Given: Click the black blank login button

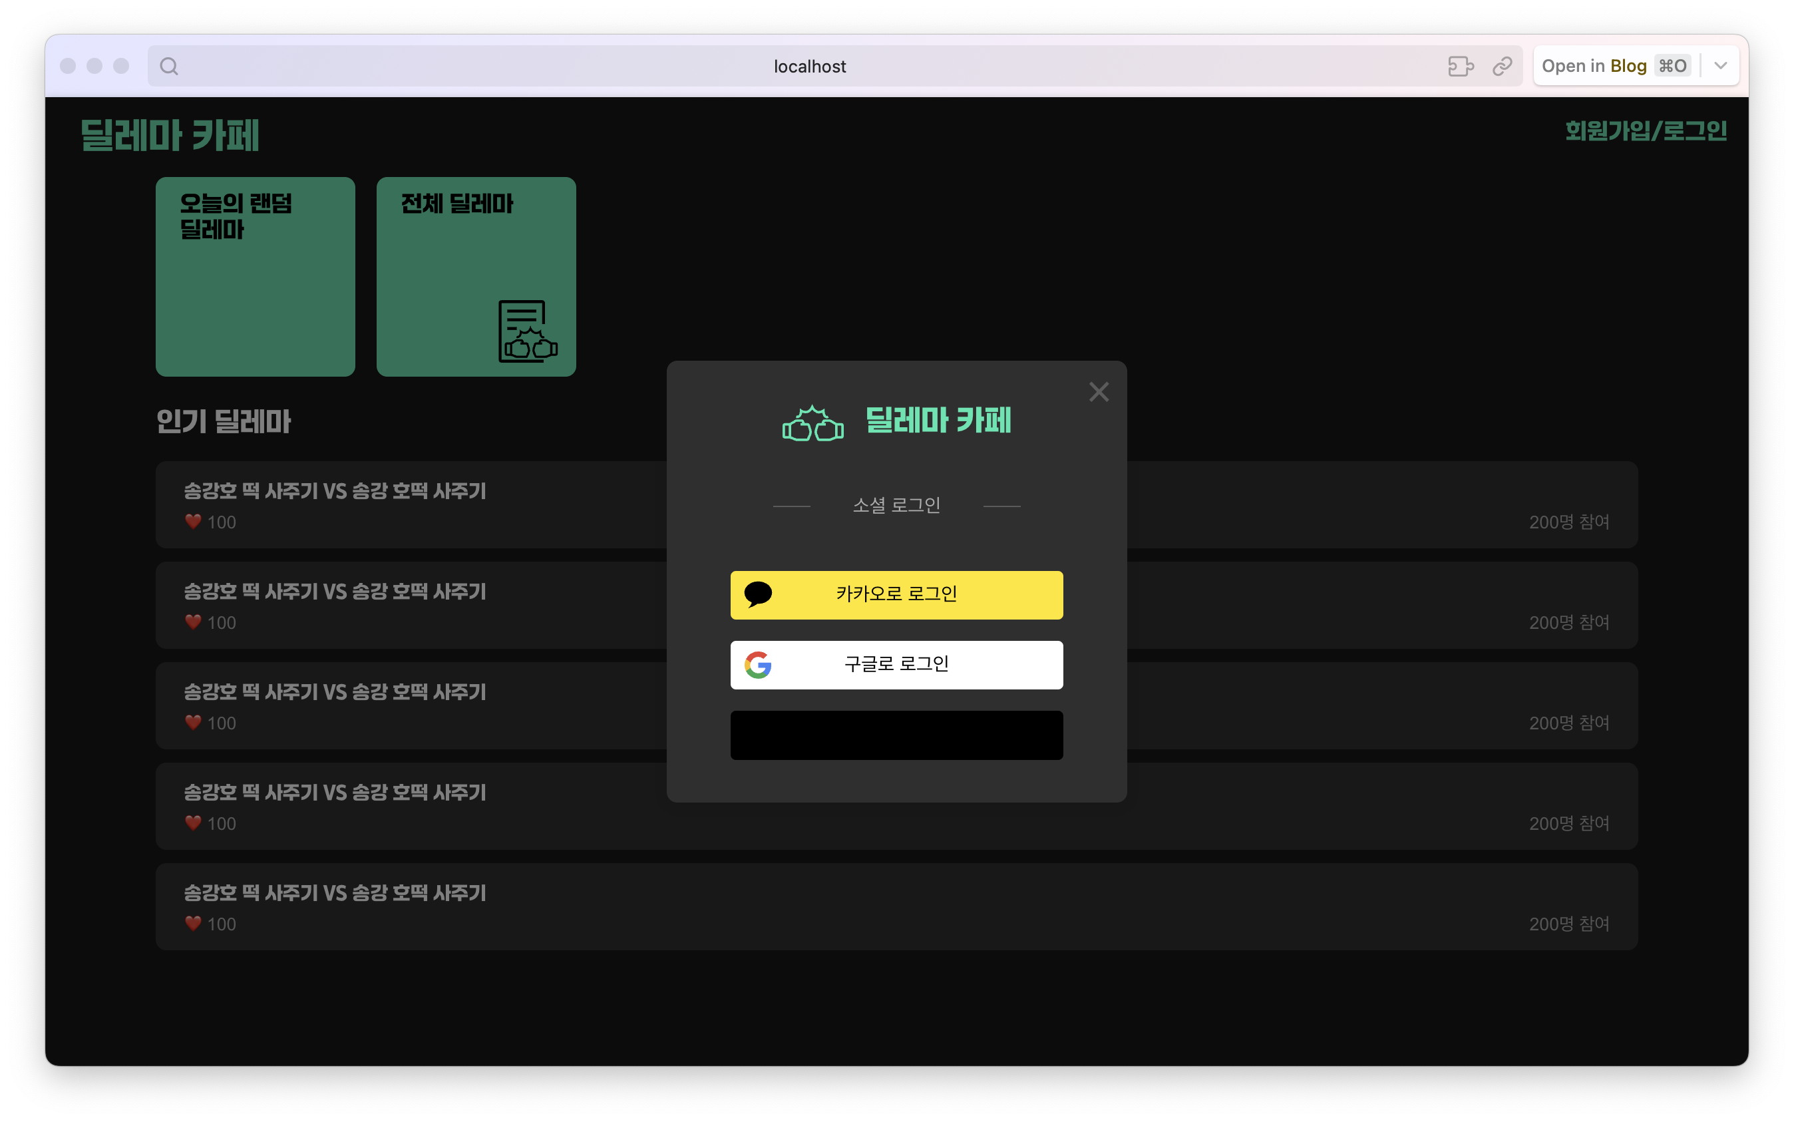Looking at the screenshot, I should (x=896, y=735).
